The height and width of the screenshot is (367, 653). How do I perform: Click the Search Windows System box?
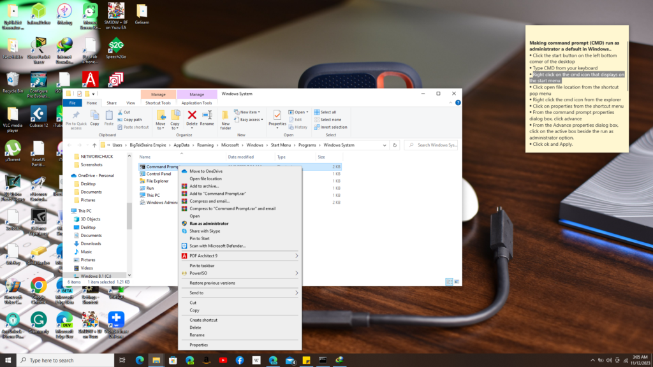pos(432,145)
